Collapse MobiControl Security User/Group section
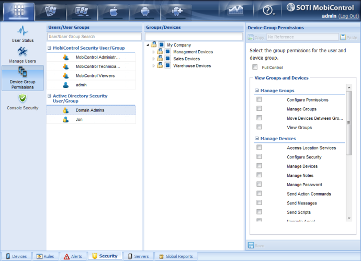Viewport: 361px width, 261px height. pyautogui.click(x=49, y=48)
